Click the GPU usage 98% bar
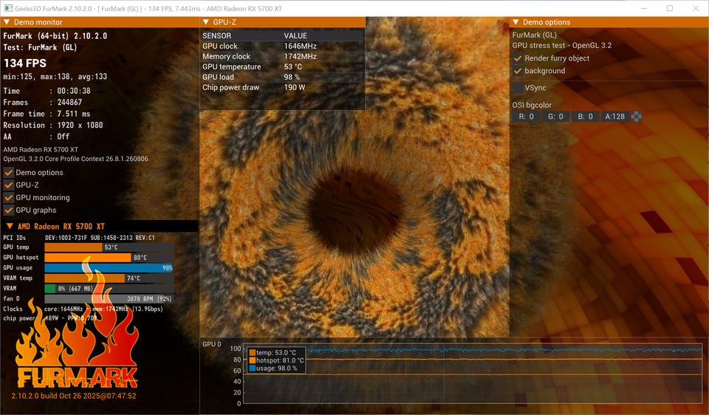The width and height of the screenshot is (709, 415). coord(109,268)
